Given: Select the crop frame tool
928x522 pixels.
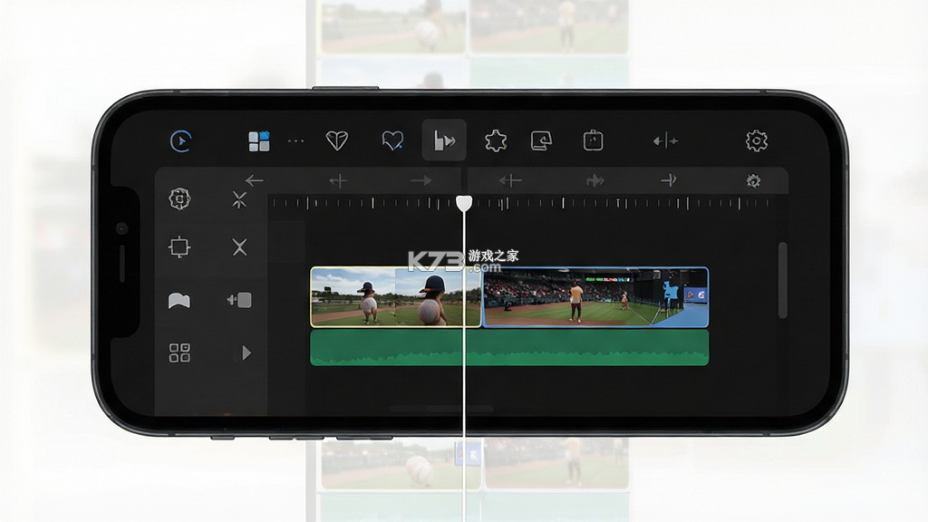Looking at the screenshot, I should point(179,246).
